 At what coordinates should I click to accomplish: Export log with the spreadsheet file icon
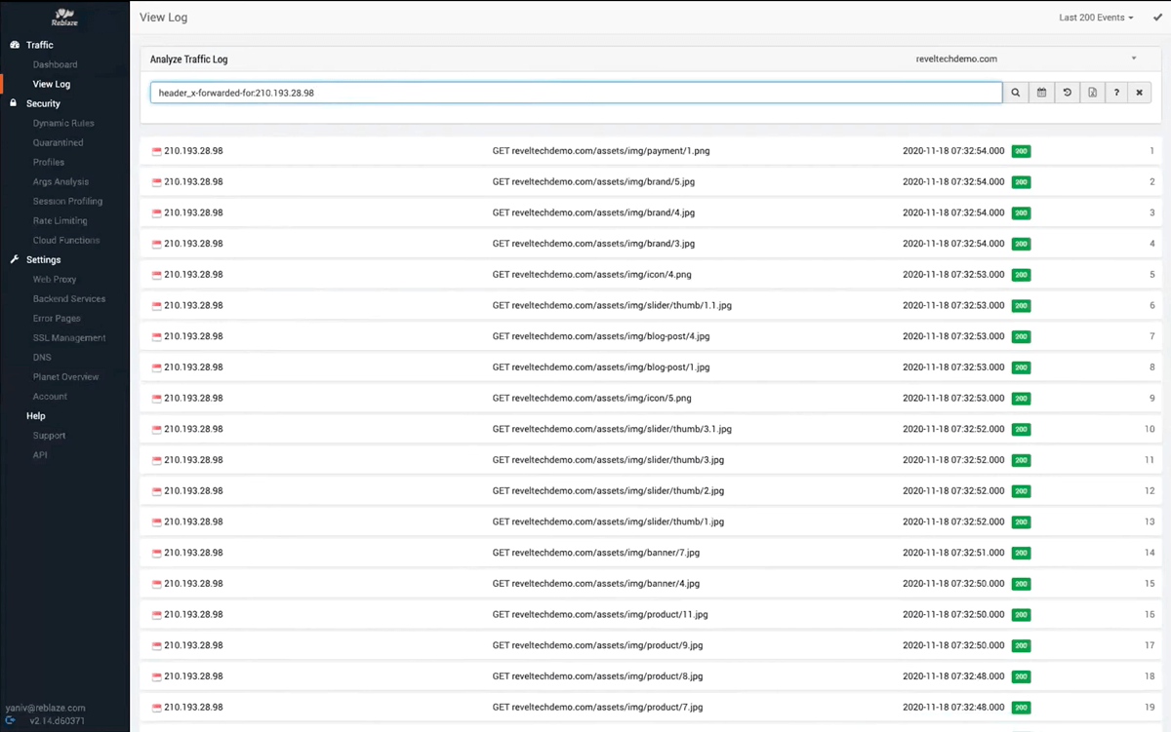1092,93
